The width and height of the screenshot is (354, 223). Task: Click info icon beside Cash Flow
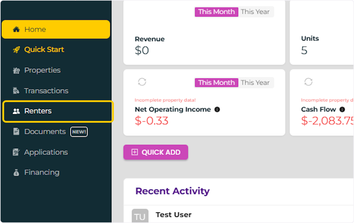[342, 110]
